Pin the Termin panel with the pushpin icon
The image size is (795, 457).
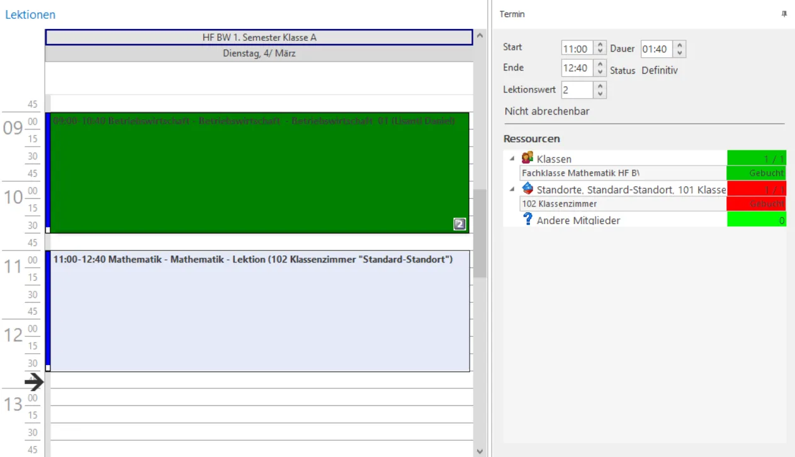pos(784,14)
